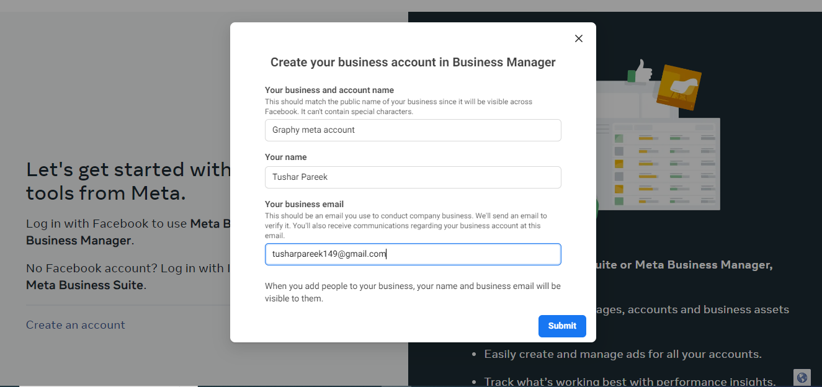This screenshot has width=822, height=387.
Task: Click the 'Your name' field showing 'Tushar Pareek'
Action: [413, 177]
